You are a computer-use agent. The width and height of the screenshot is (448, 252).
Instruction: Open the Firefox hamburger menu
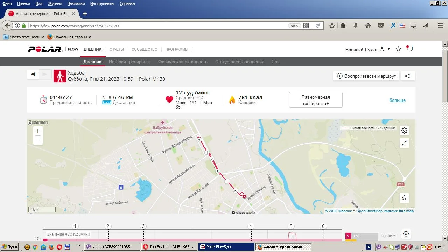pos(441,26)
